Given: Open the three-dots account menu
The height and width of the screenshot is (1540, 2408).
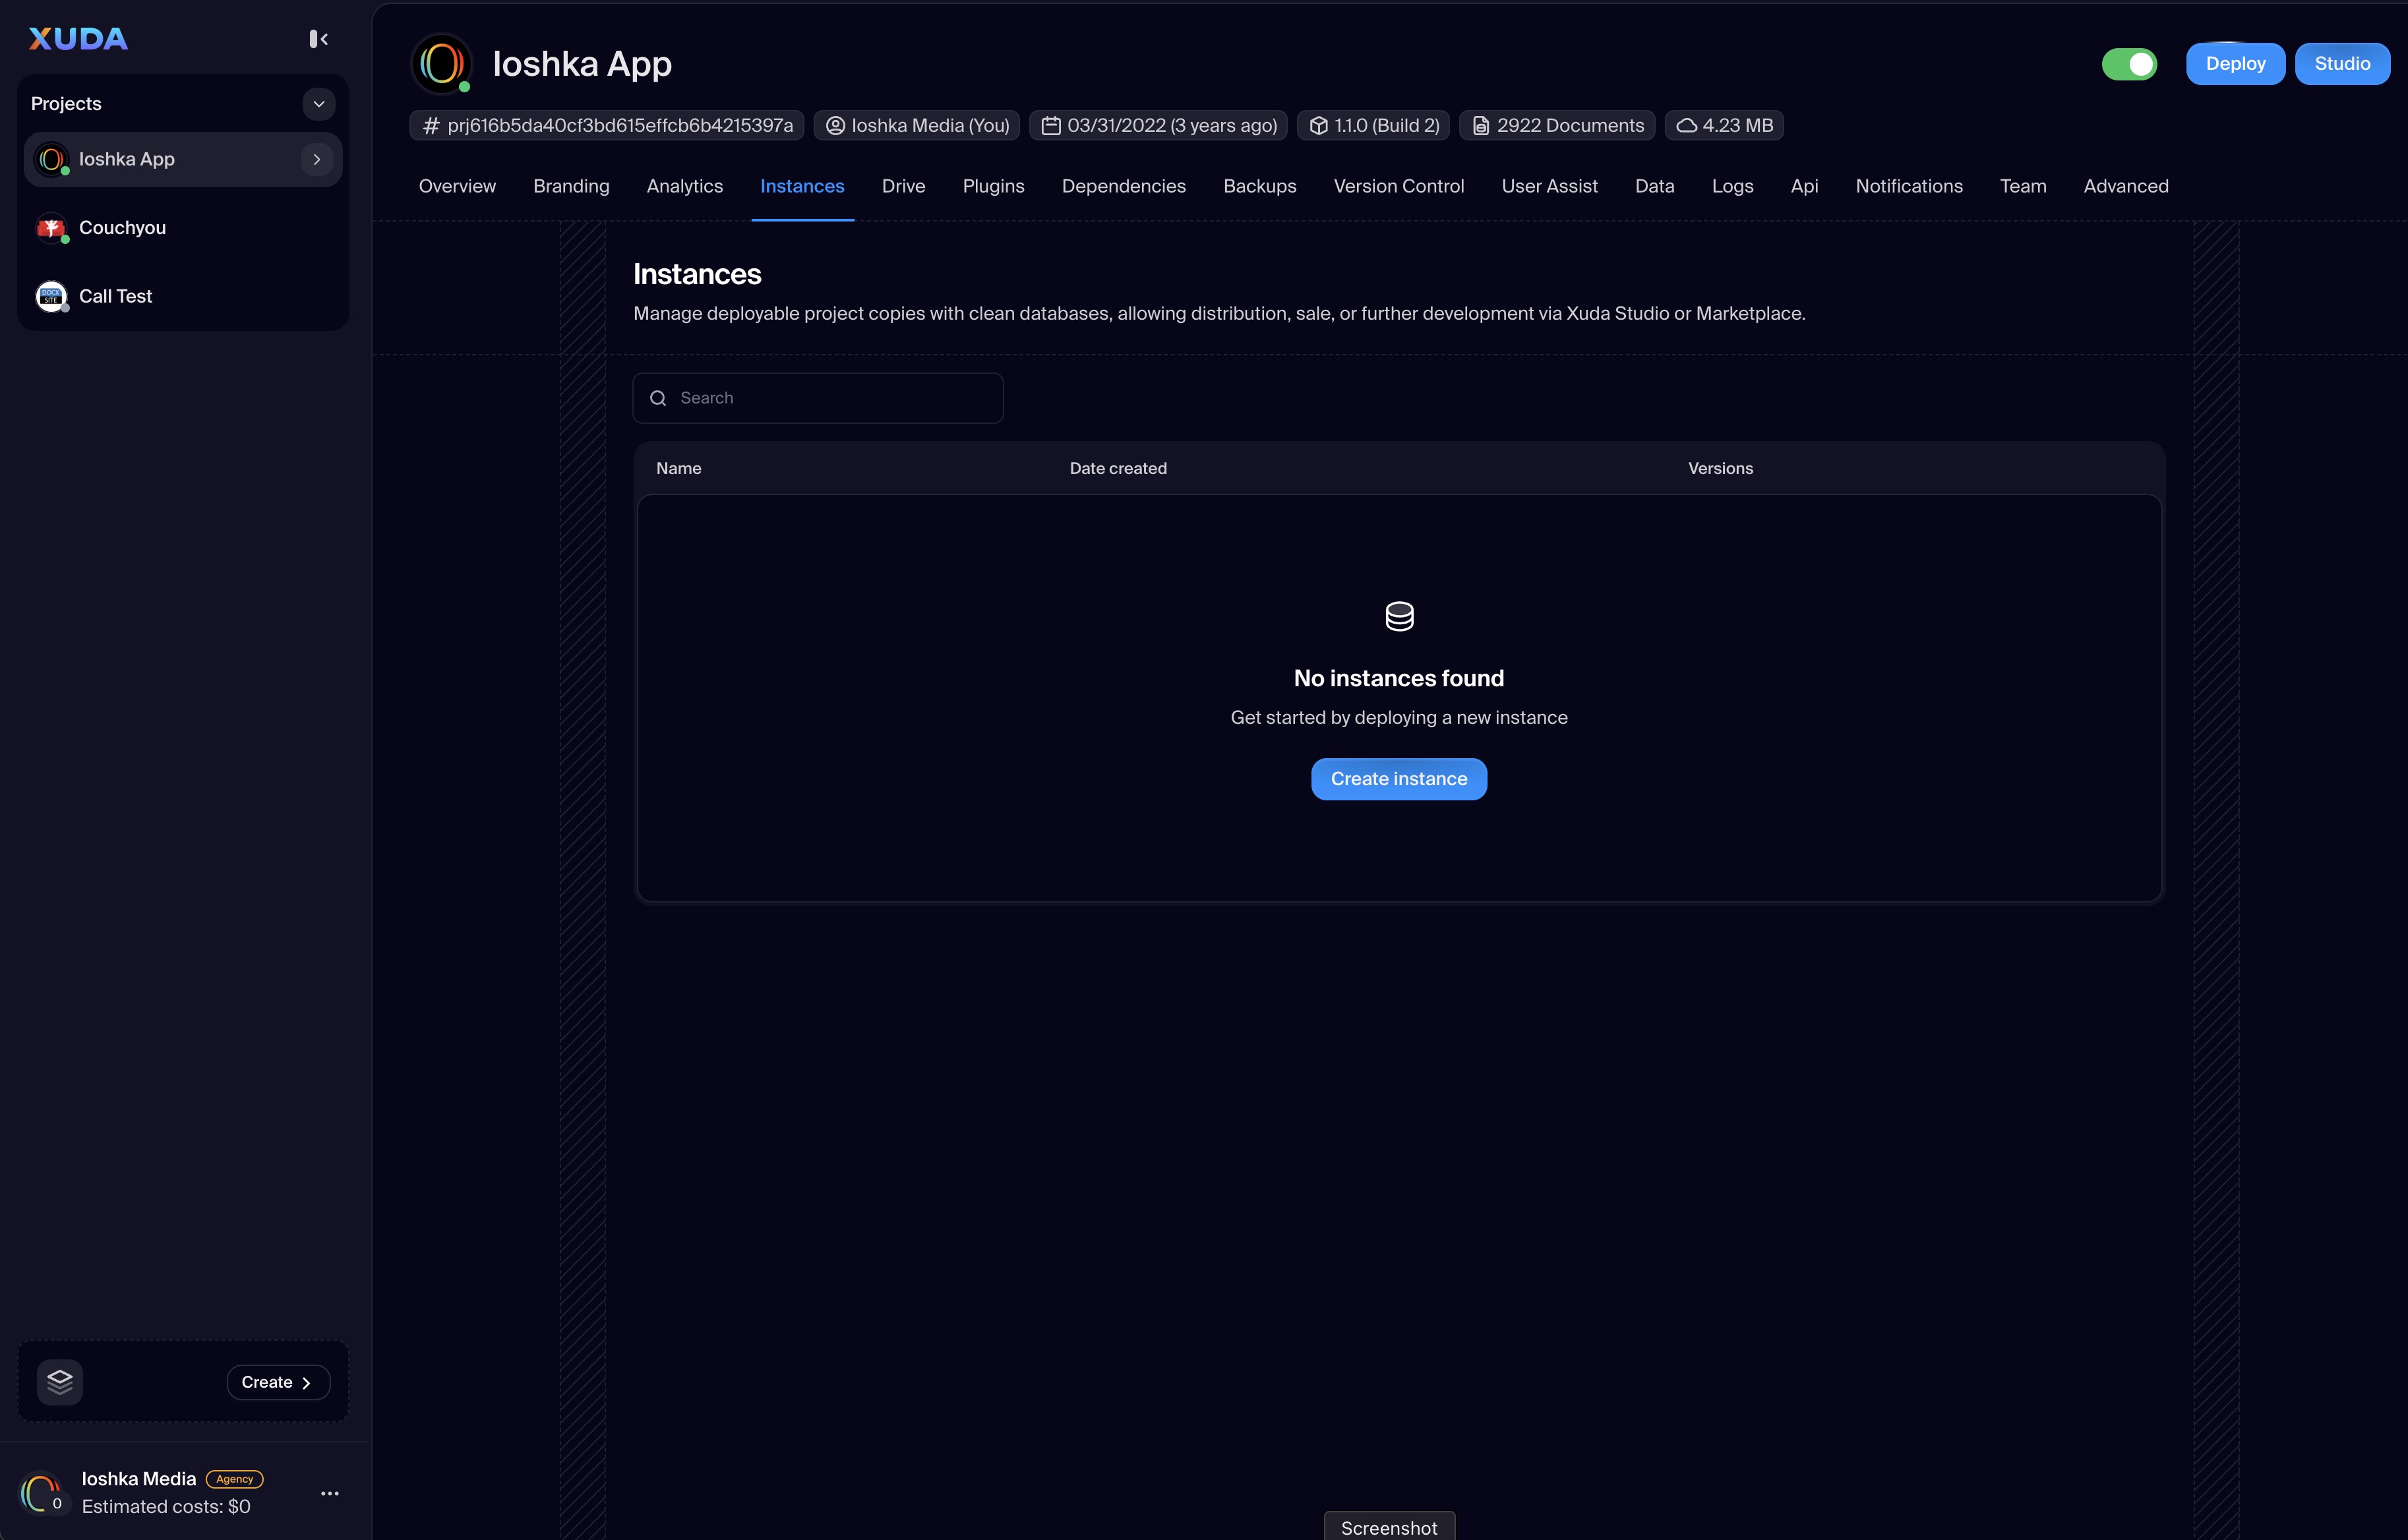Looking at the screenshot, I should tap(330, 1493).
